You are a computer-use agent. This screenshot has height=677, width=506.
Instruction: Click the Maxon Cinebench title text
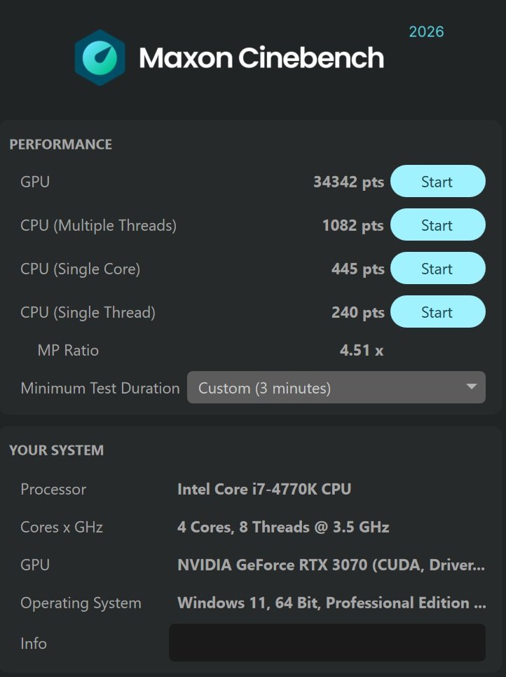[261, 58]
